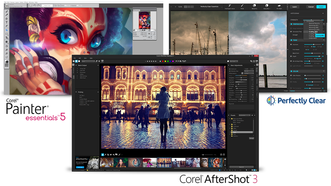Viewport: 331px width, 186px height.
Task: Toggle the Corrective Filter checkbox
Action: (291, 32)
